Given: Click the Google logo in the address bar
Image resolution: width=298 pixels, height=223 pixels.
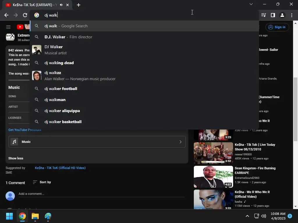Looking at the screenshot, I should pyautogui.click(x=37, y=15).
